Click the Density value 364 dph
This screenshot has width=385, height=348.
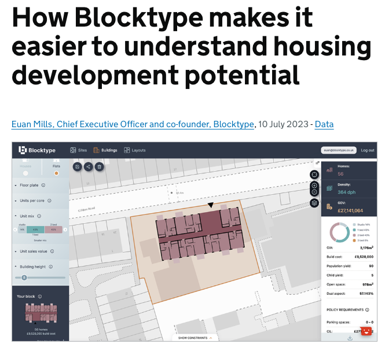click(x=346, y=192)
